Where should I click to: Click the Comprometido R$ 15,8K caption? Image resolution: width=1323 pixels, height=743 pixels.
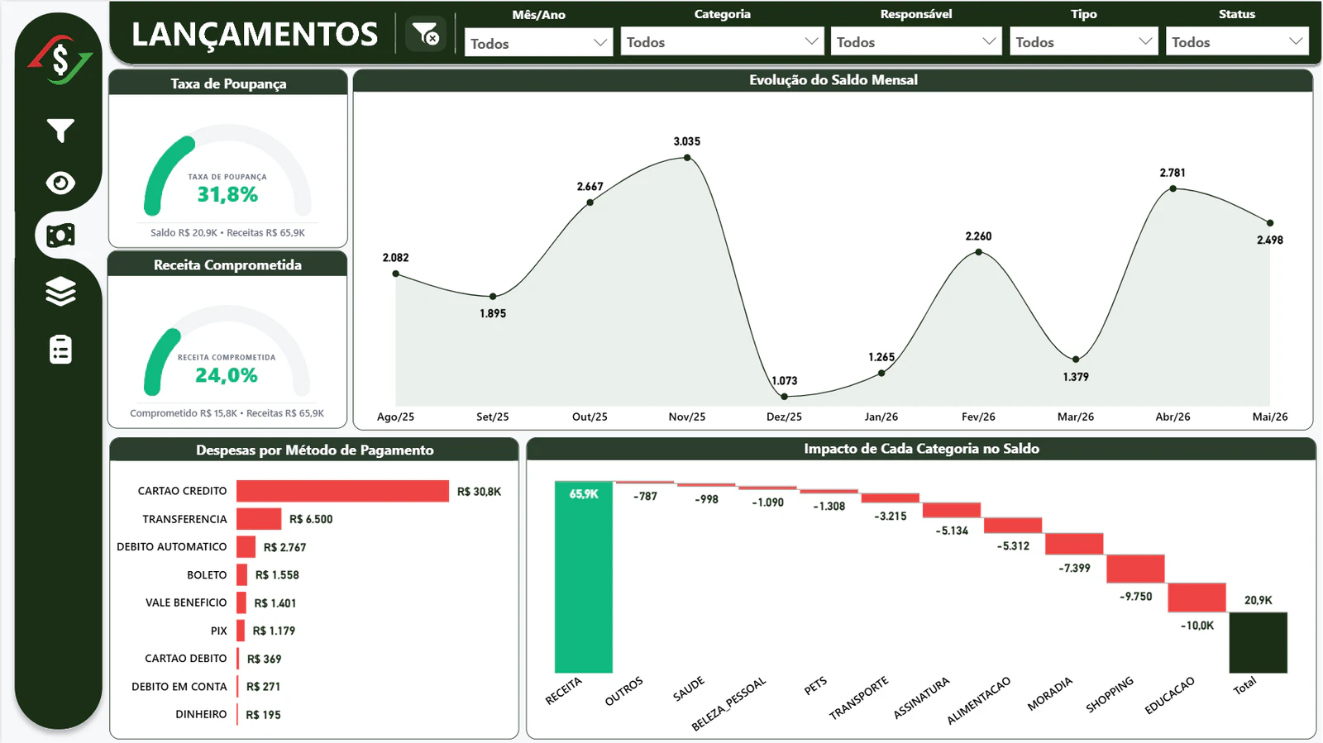[184, 413]
